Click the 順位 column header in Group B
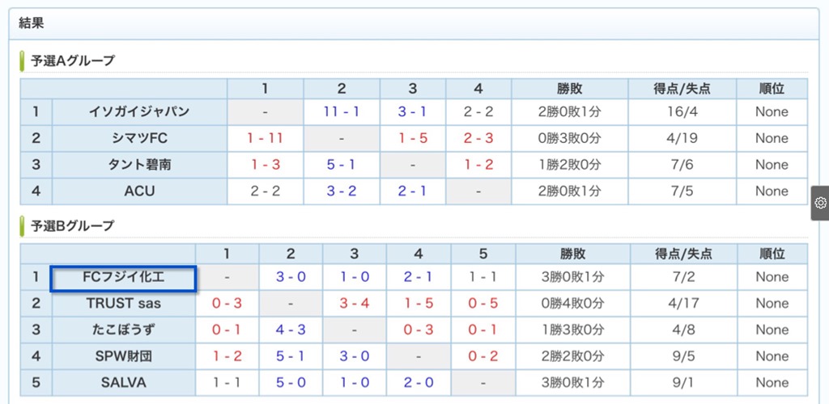This screenshot has height=404, width=829. [772, 254]
